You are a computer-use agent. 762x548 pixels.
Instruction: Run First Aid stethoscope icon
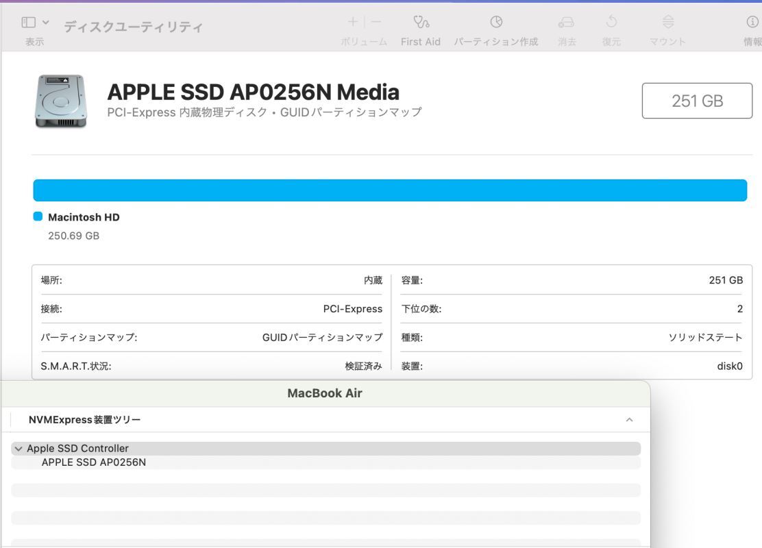(x=421, y=22)
